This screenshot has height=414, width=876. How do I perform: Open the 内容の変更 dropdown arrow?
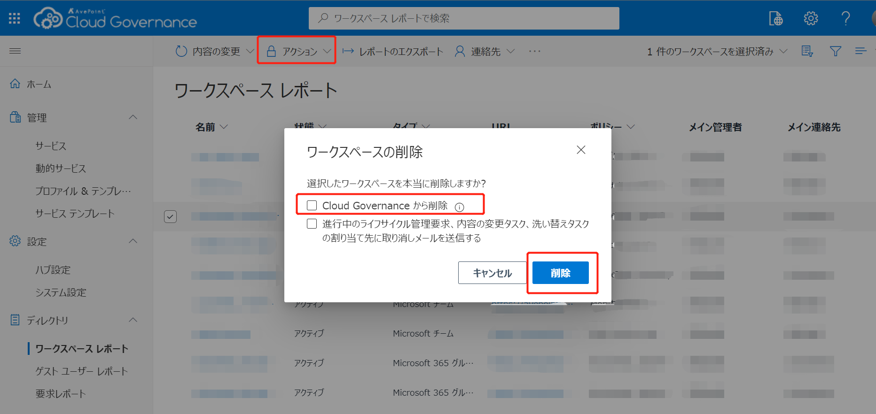point(250,51)
